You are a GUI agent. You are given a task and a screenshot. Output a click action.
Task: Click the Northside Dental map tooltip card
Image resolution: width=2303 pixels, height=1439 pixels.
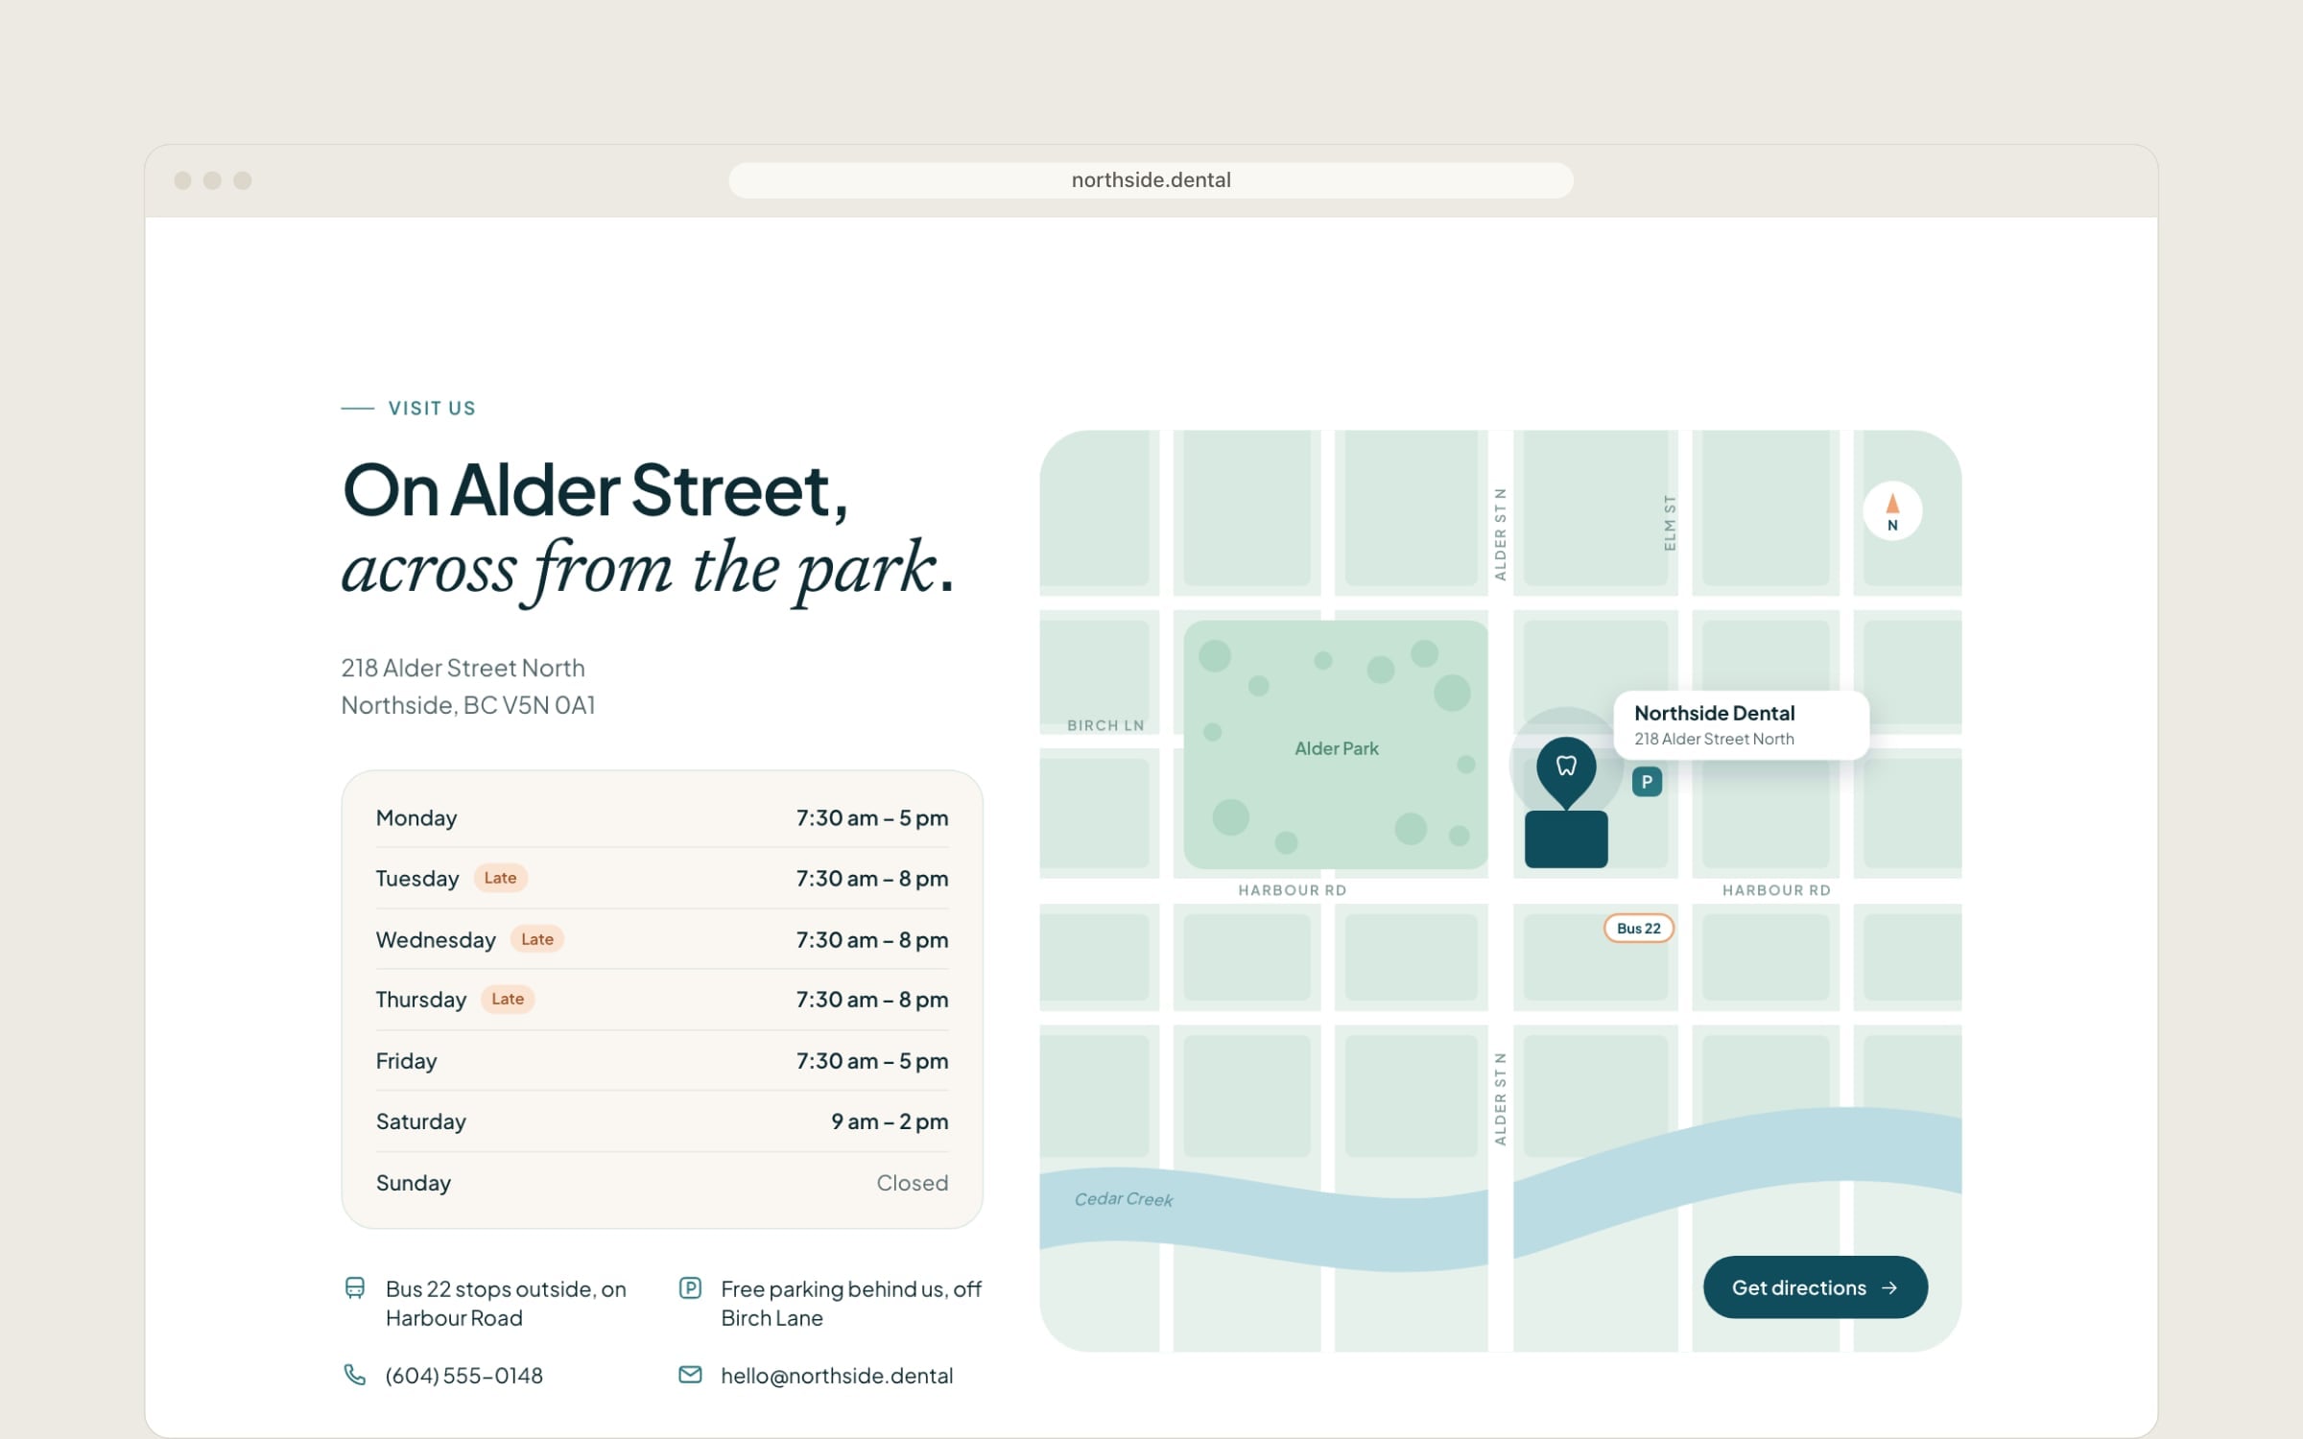(x=1741, y=725)
